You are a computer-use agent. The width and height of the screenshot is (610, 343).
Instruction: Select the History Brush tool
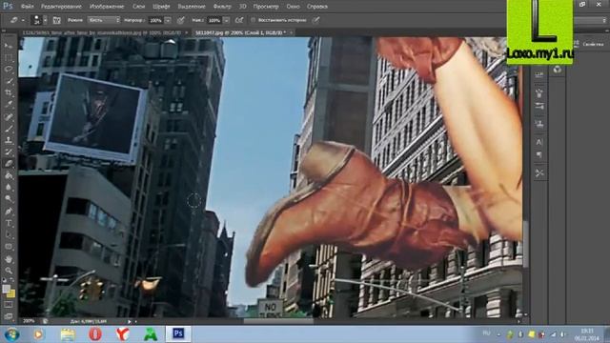pos(9,152)
